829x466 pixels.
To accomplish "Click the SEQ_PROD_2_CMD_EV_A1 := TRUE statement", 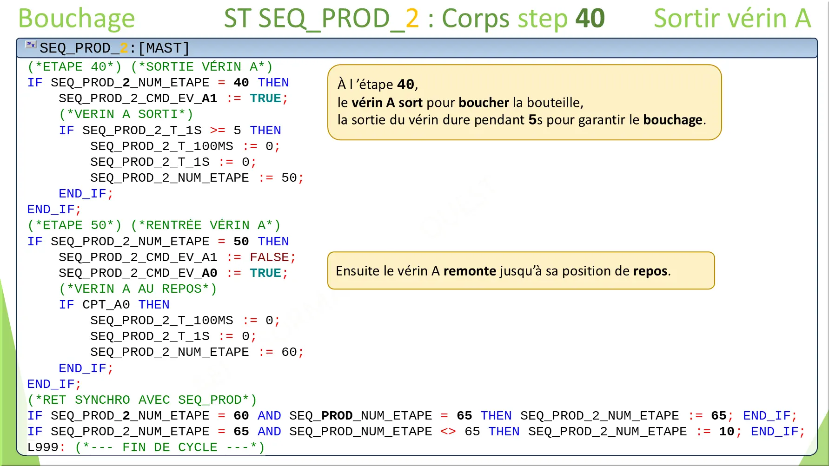I will click(172, 98).
